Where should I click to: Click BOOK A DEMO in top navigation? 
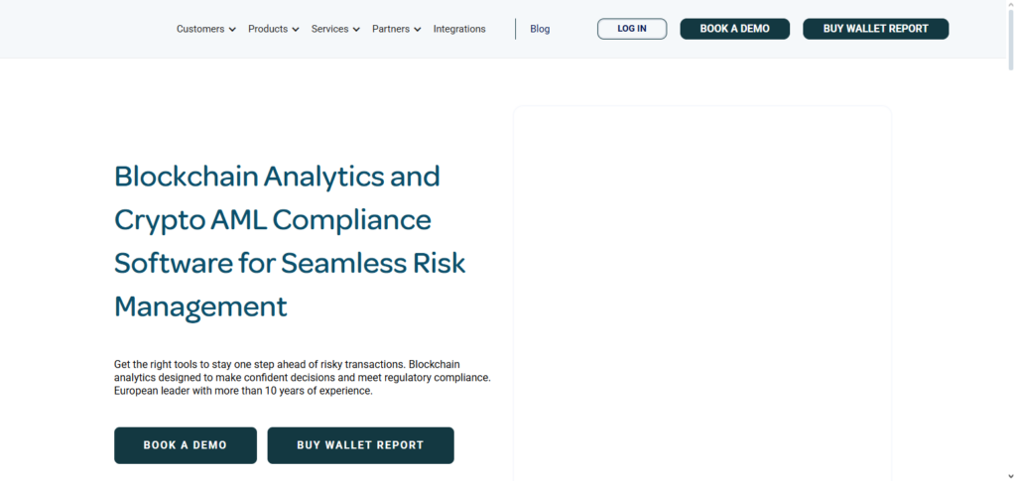point(734,29)
